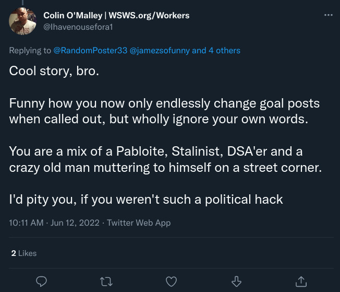The image size is (340, 292).
Task: Click the Retweet arrows icon
Action: [106, 282]
